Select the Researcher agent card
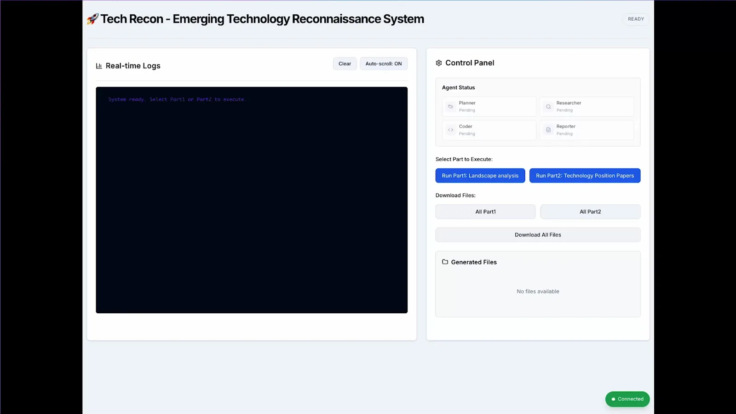Image resolution: width=736 pixels, height=414 pixels. [587, 107]
